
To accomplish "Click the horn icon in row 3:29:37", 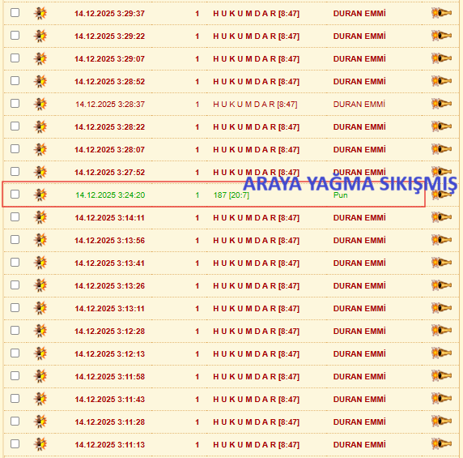I will pyautogui.click(x=441, y=13).
